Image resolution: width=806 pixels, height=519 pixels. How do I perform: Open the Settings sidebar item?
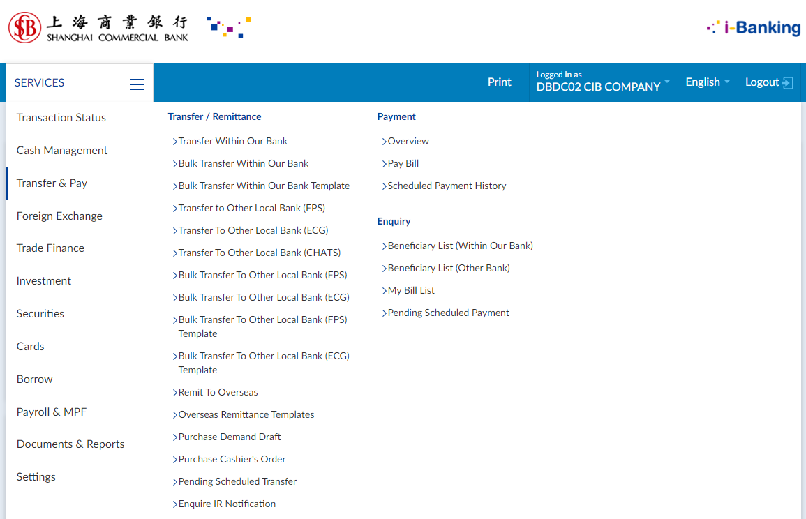pos(36,477)
